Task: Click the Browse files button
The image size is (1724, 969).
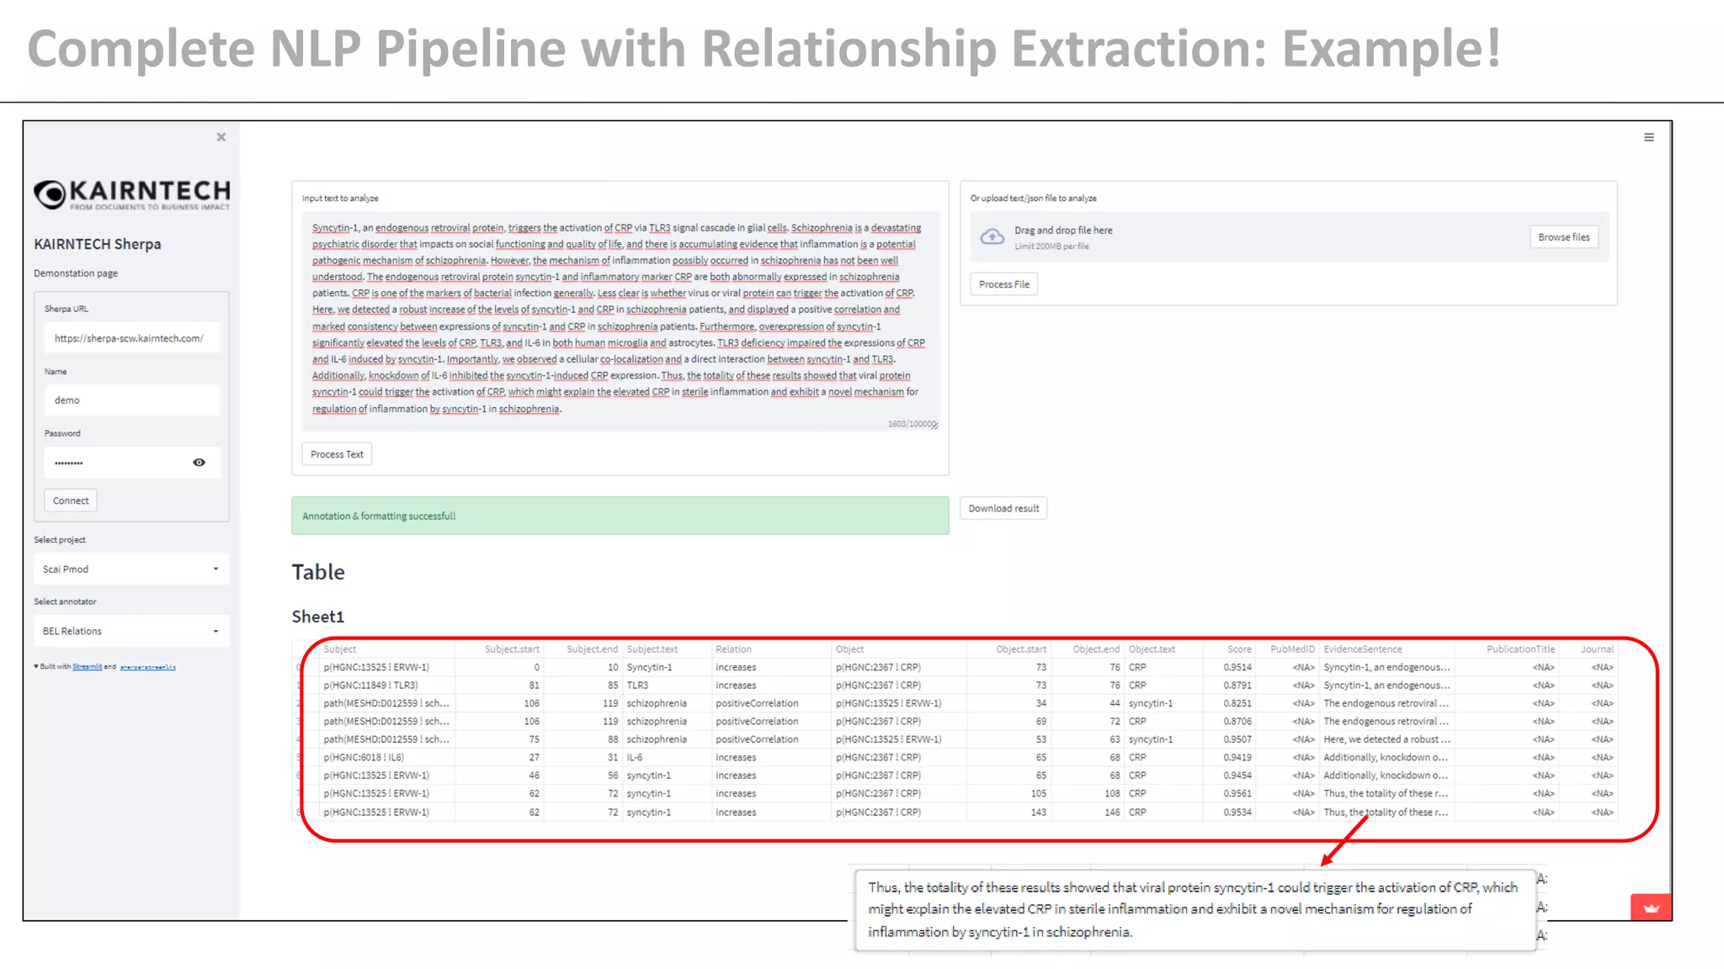Action: coord(1563,237)
